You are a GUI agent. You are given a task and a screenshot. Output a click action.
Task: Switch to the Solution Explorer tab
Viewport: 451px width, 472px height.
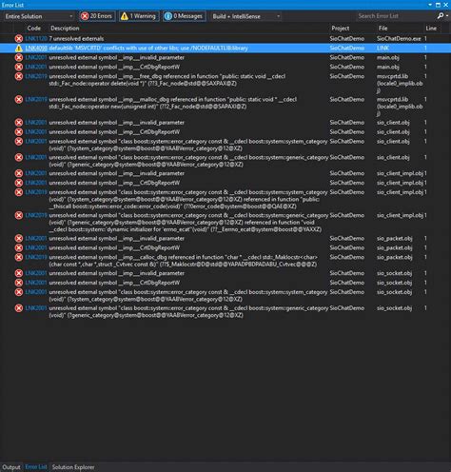(73, 467)
